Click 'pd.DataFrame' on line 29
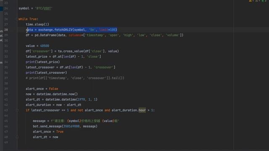Screen dimensions: 269x151 (x=45, y=35)
